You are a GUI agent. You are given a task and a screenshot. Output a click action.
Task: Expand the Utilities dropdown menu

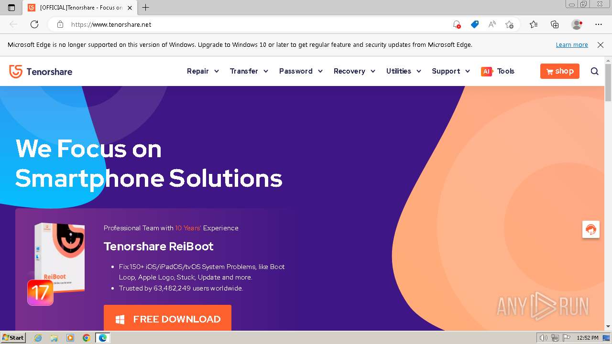[404, 71]
